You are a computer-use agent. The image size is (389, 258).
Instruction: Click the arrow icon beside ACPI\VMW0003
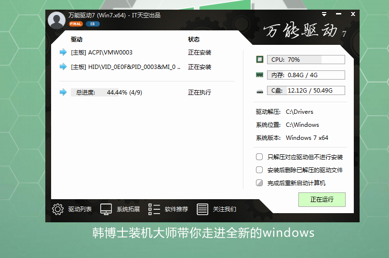coord(63,52)
